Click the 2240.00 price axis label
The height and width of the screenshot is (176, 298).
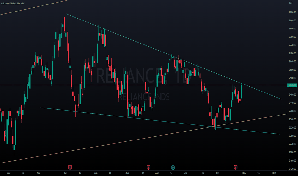coord(293,144)
